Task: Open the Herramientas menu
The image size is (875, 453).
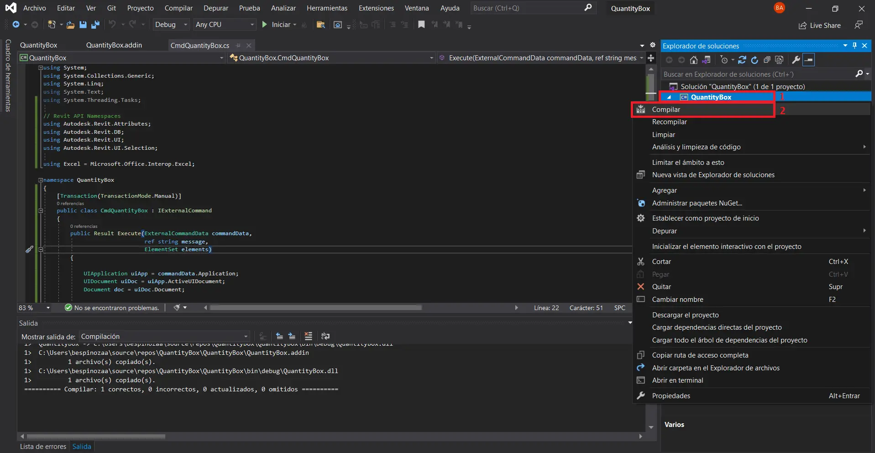Action: tap(327, 8)
